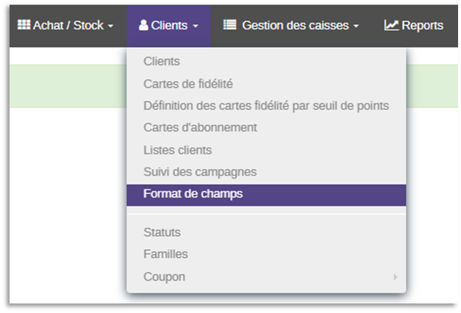Click the chart icon beside Reports
Screen dimensions: 461x313
tap(391, 25)
